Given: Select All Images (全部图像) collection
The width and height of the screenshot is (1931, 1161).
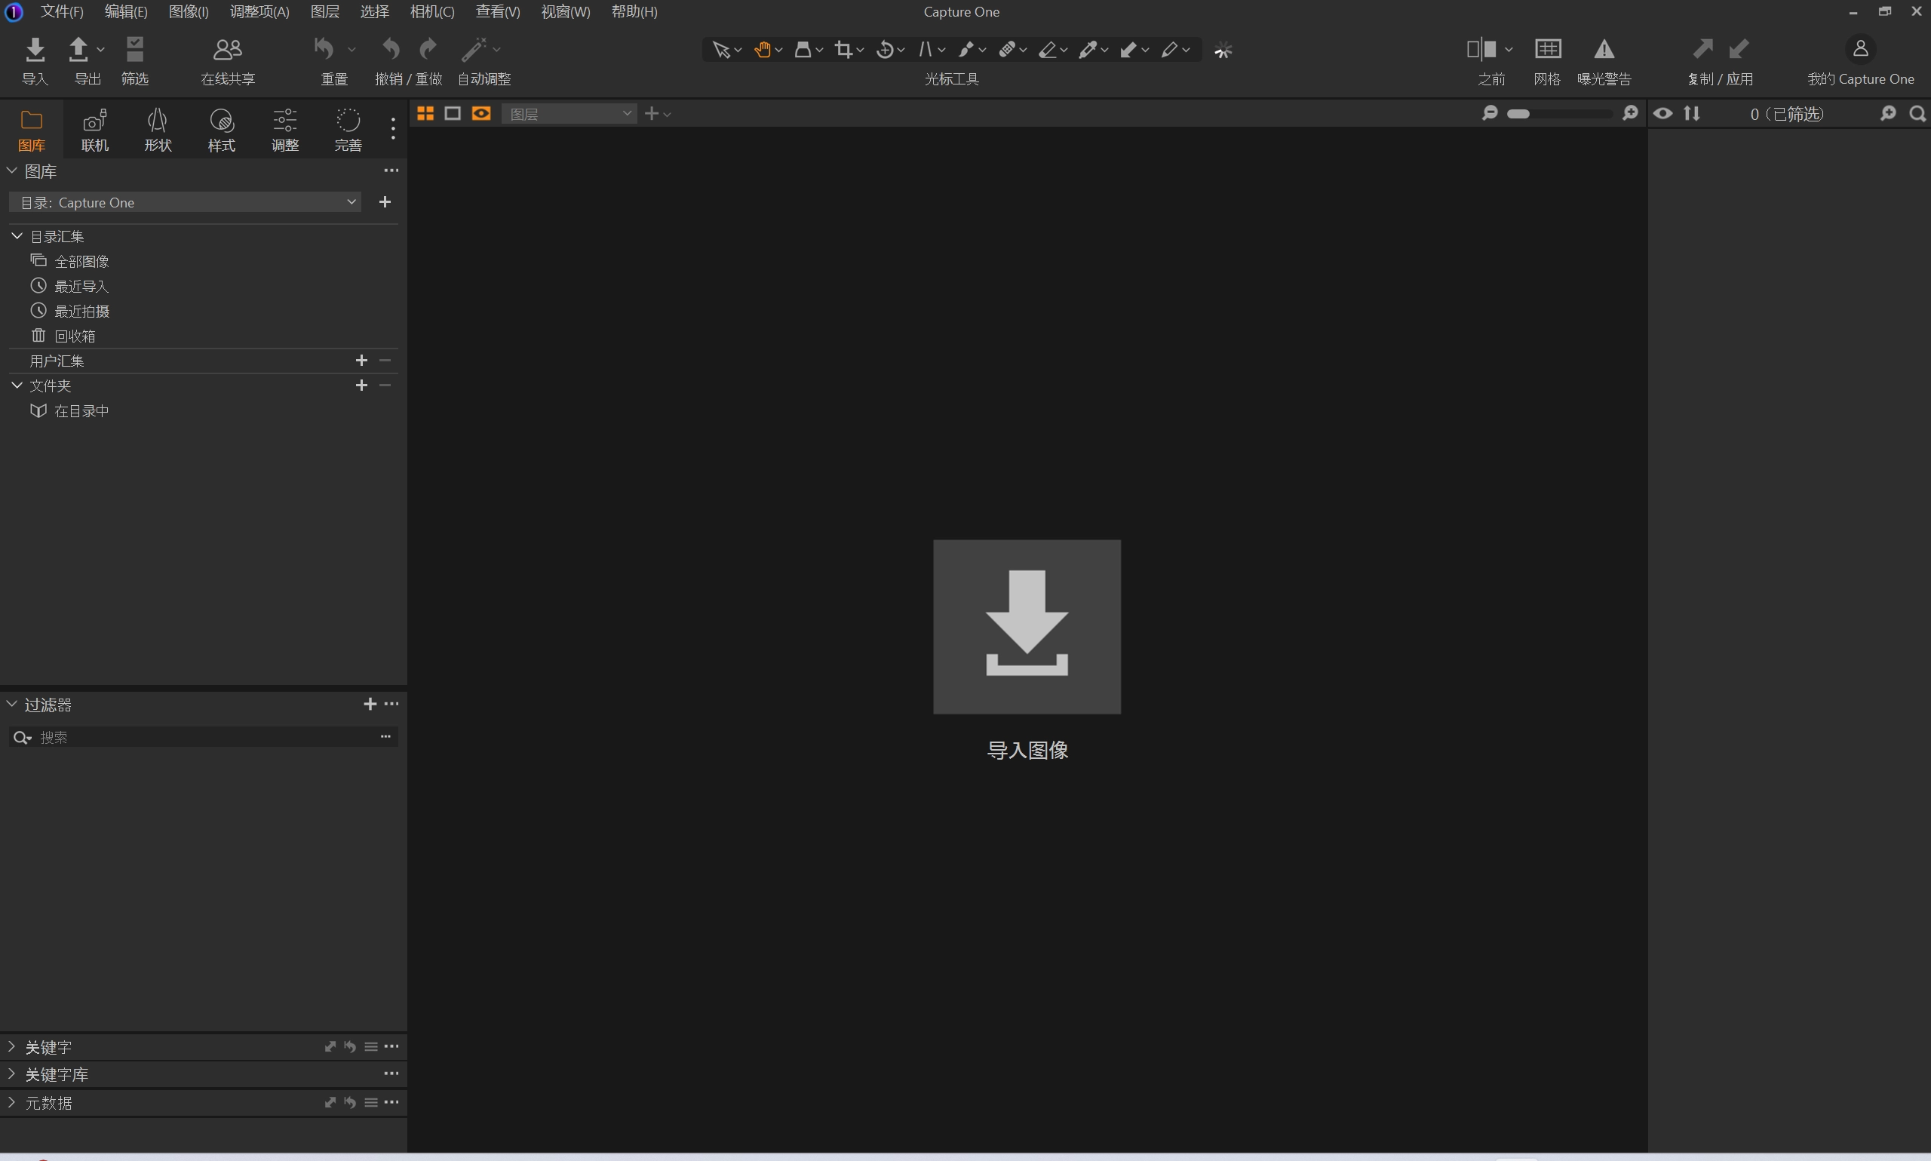Looking at the screenshot, I should coord(81,261).
